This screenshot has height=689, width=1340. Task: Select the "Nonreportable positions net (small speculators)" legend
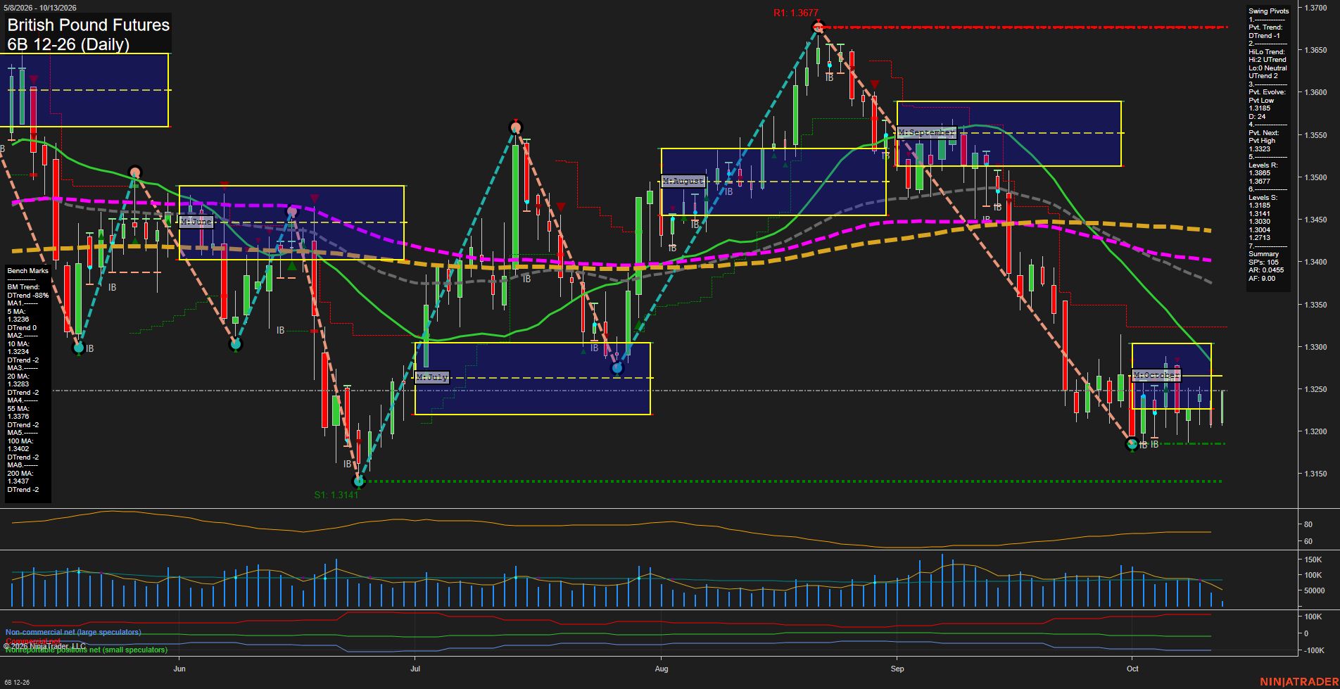[87, 650]
